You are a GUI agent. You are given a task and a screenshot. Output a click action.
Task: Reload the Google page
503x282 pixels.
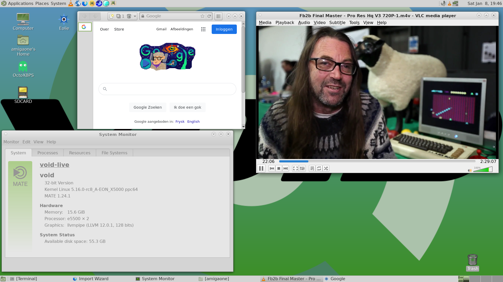point(209,16)
